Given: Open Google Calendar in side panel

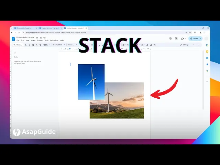Looking at the screenshot, I should coord(207,45).
